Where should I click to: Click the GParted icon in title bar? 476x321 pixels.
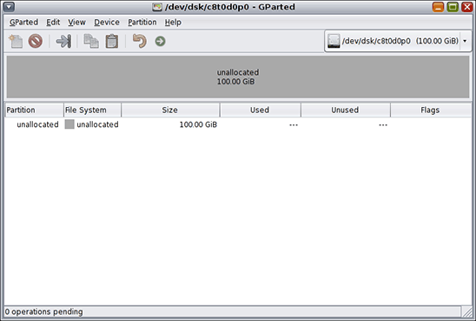[157, 7]
